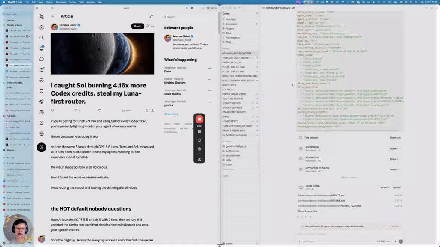Open the recorder's drawing pen tool
Viewport: 440px width, 247px height.
(199, 160)
